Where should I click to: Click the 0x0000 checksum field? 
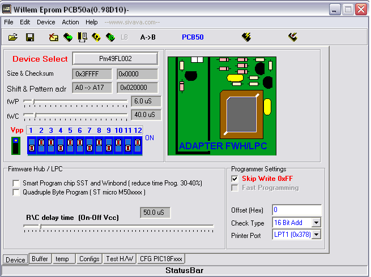[x=137, y=74]
